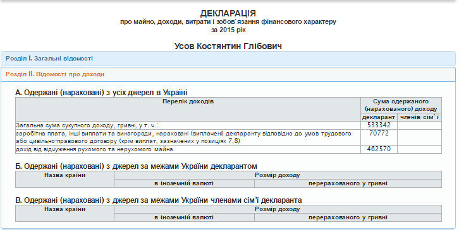Collapse the 'Розділ ІІ. Відомості про доходи' section
Viewport: 459px width, 230px height.
[228, 74]
